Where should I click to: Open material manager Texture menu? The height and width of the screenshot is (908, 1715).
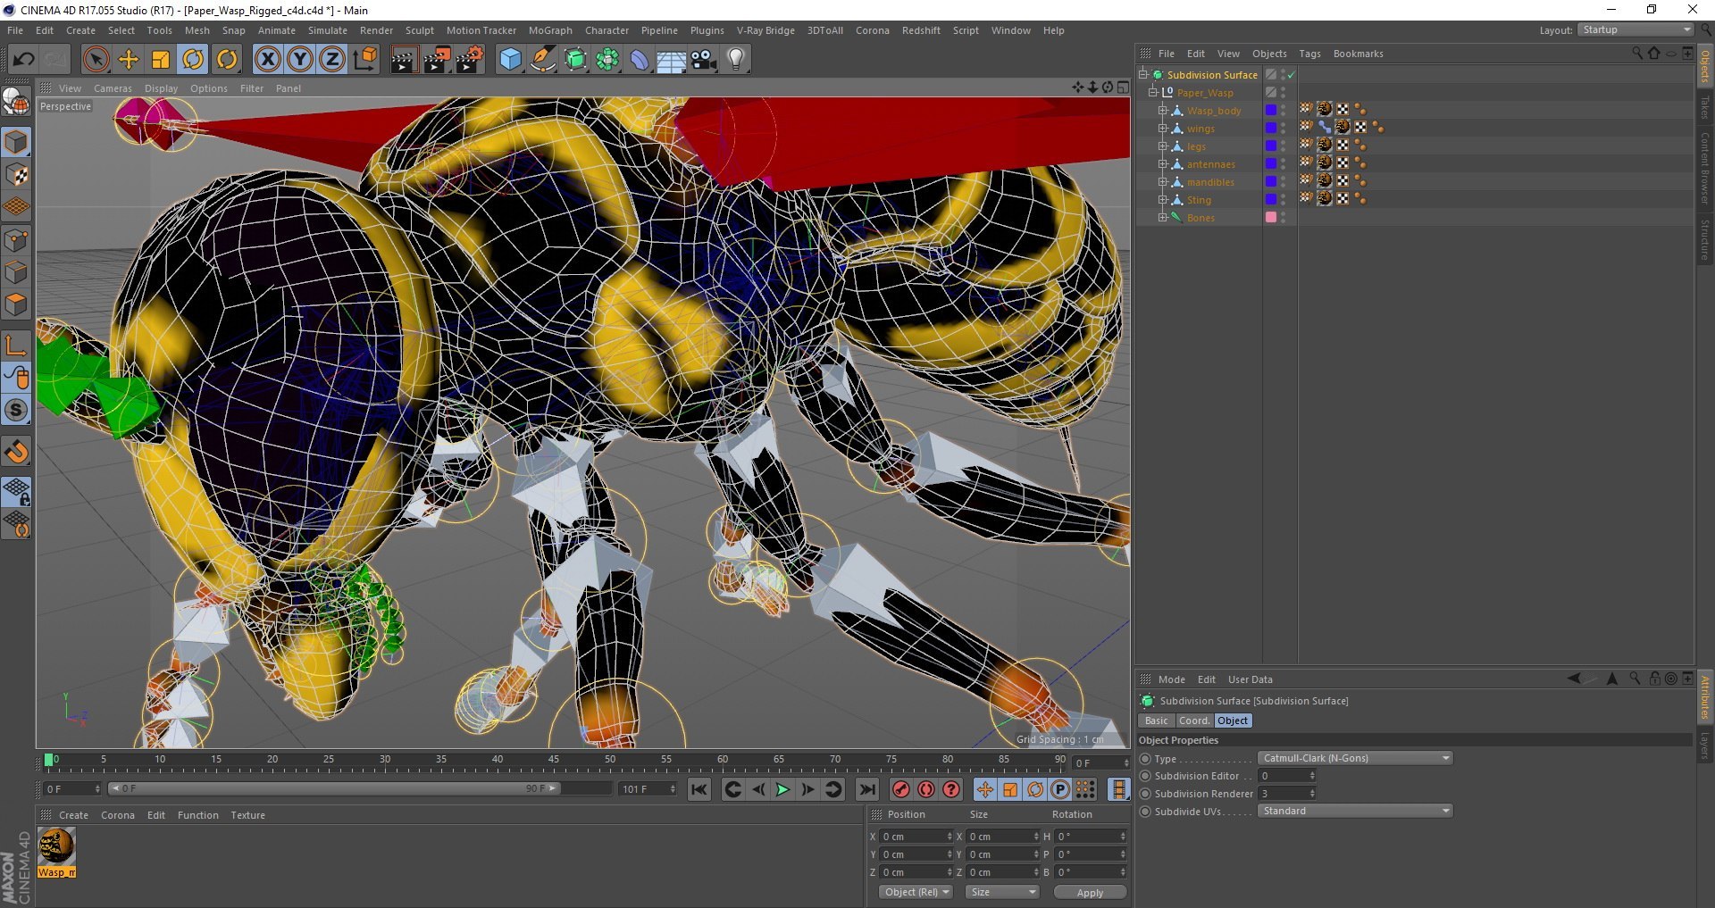pyautogui.click(x=248, y=815)
